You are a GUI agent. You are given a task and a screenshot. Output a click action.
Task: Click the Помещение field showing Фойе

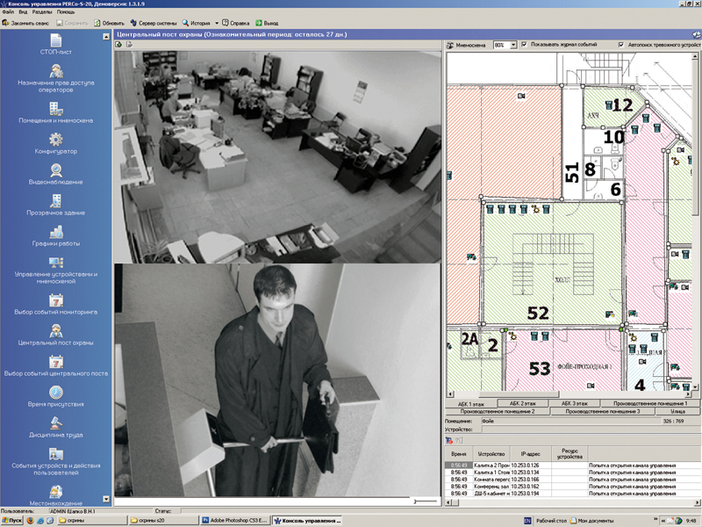click(571, 422)
